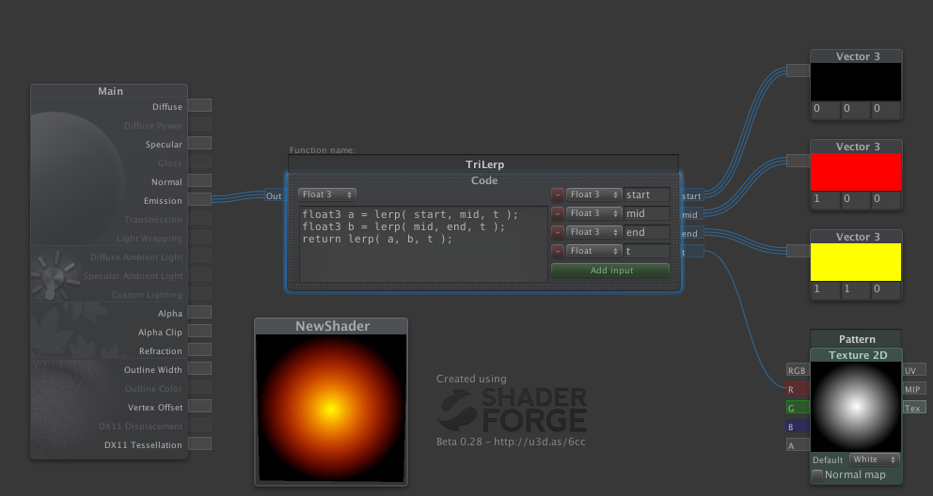Click the UV input connector on Texture 2D
Image resolution: width=933 pixels, height=496 pixels.
[914, 370]
